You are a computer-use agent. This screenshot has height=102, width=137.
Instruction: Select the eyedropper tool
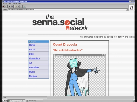click(25, 6)
